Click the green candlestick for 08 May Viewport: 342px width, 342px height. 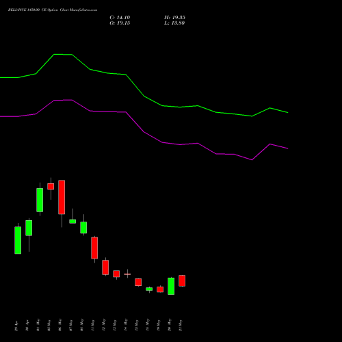[x=83, y=227]
